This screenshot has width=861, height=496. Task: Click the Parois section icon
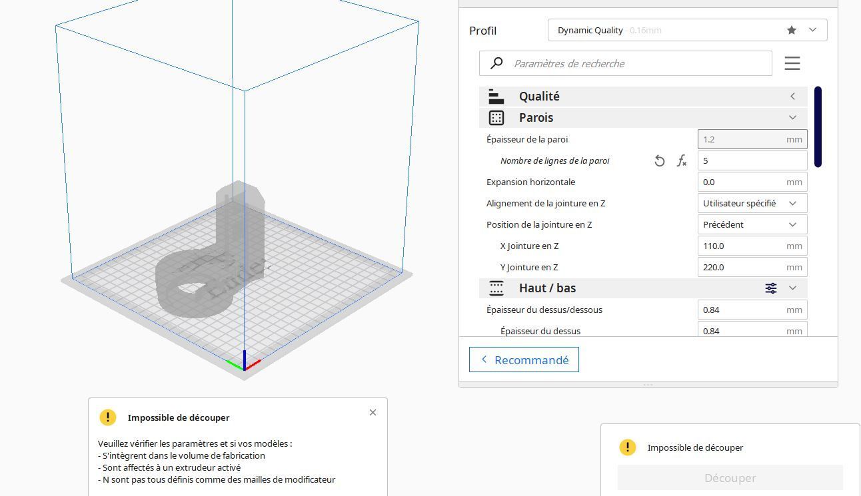(x=496, y=118)
